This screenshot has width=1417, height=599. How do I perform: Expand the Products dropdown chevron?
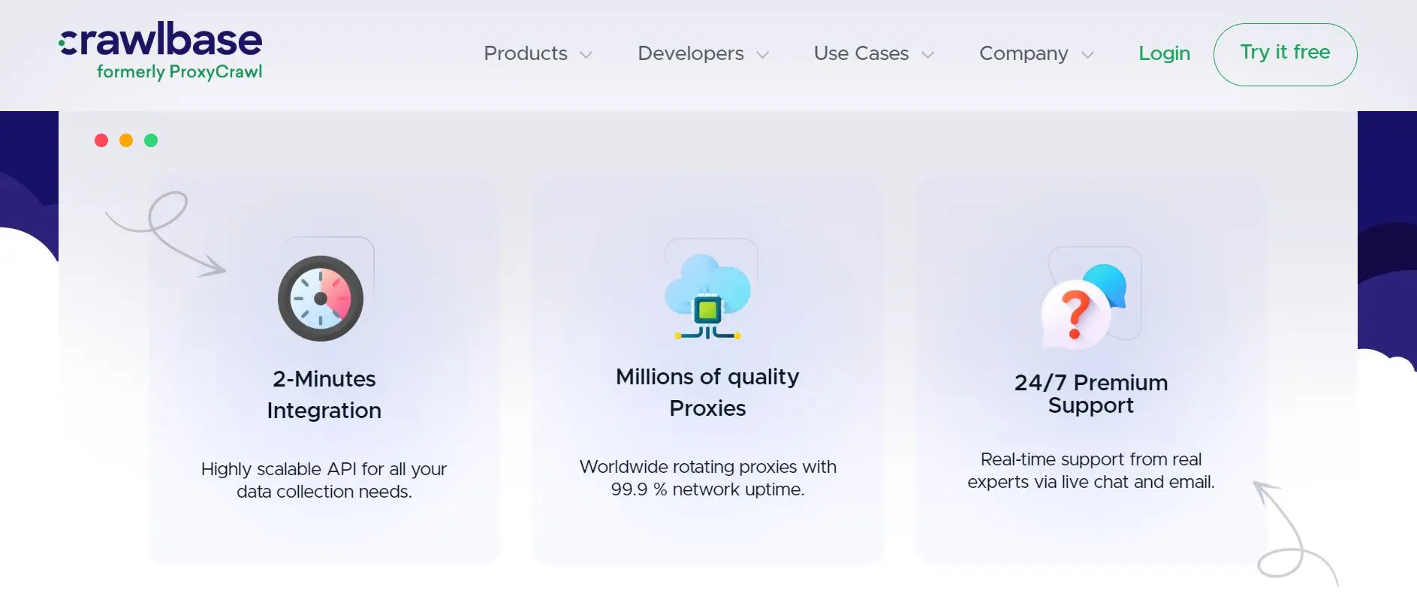click(x=586, y=55)
